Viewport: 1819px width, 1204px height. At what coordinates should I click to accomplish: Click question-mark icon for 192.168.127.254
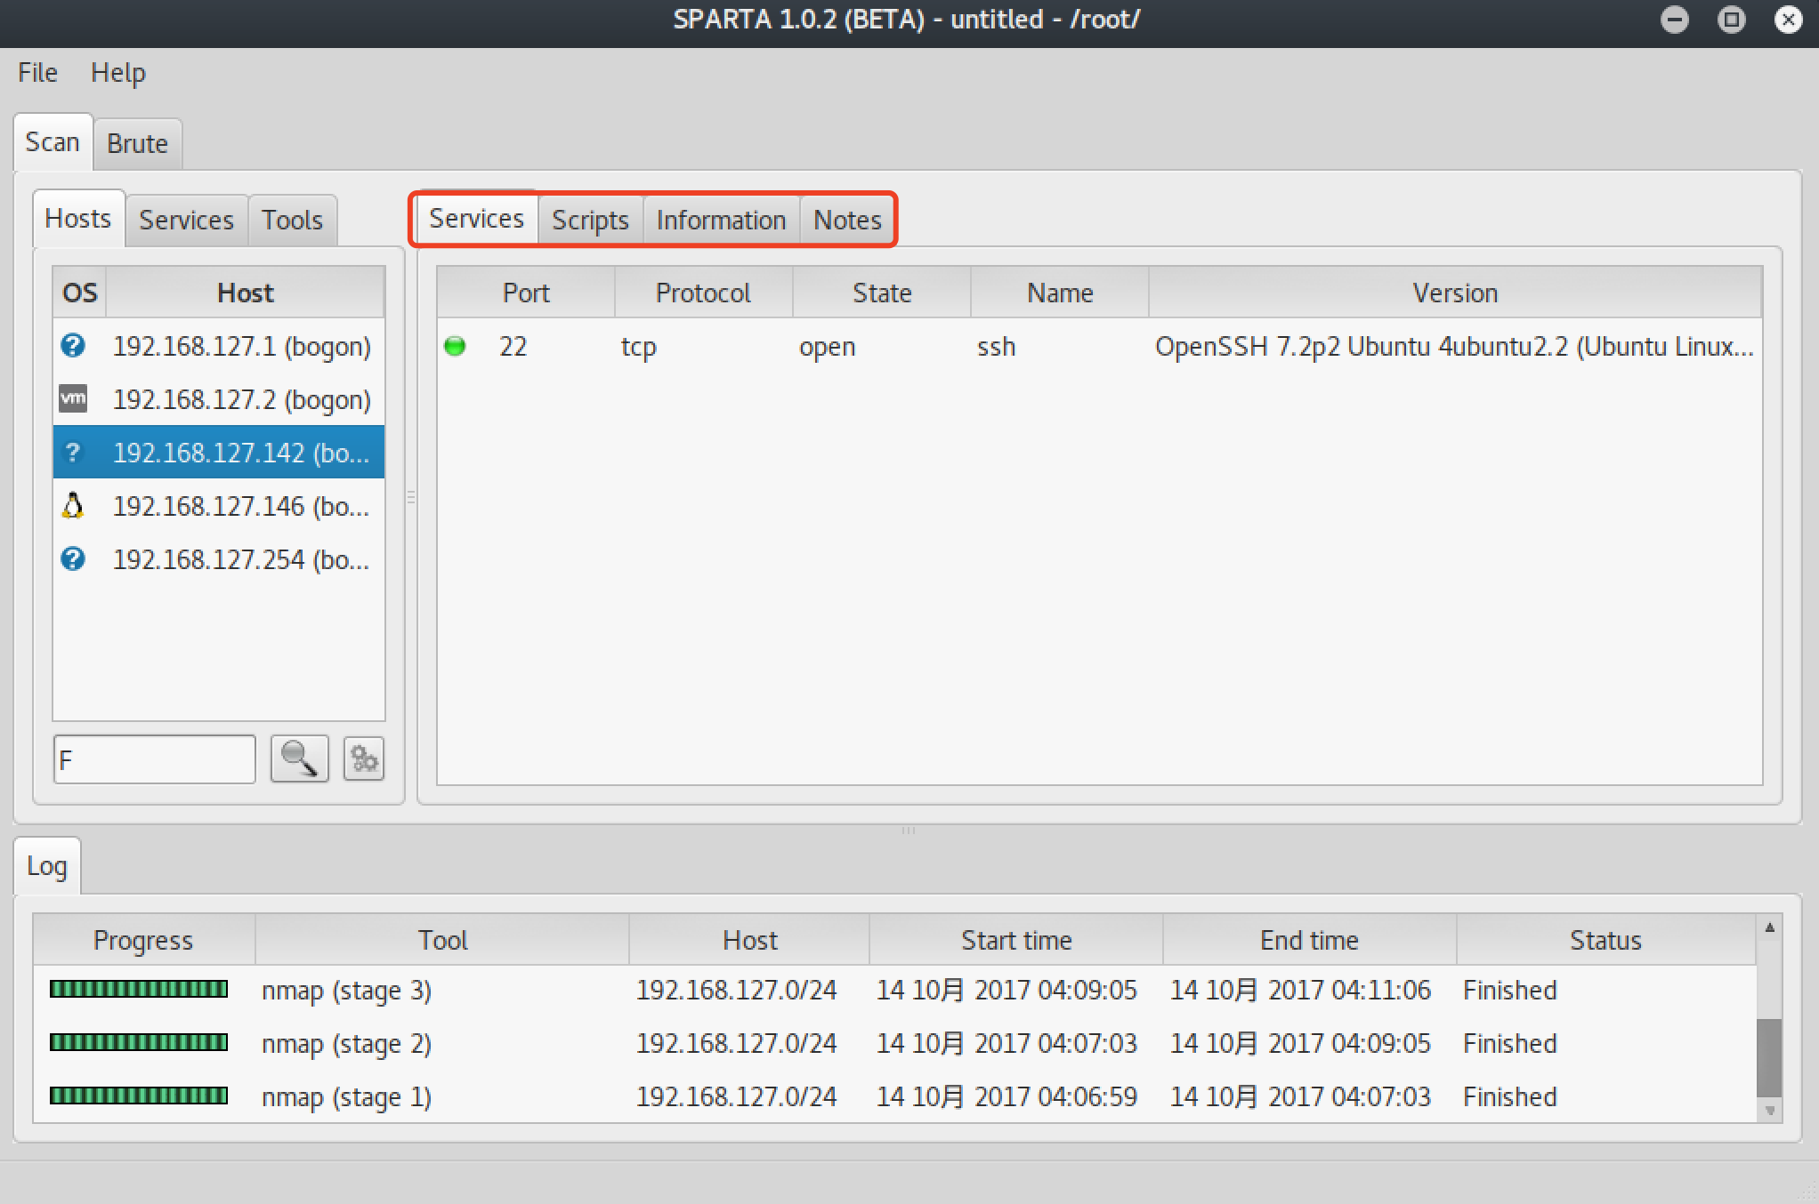[x=73, y=558]
